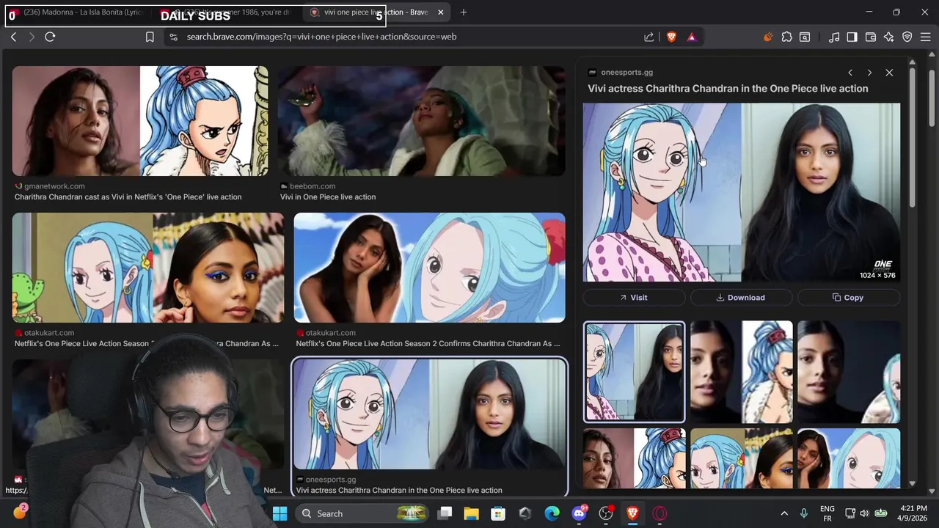Open Brave Rewards triangle icon
Image resolution: width=939 pixels, height=528 pixels.
click(692, 37)
